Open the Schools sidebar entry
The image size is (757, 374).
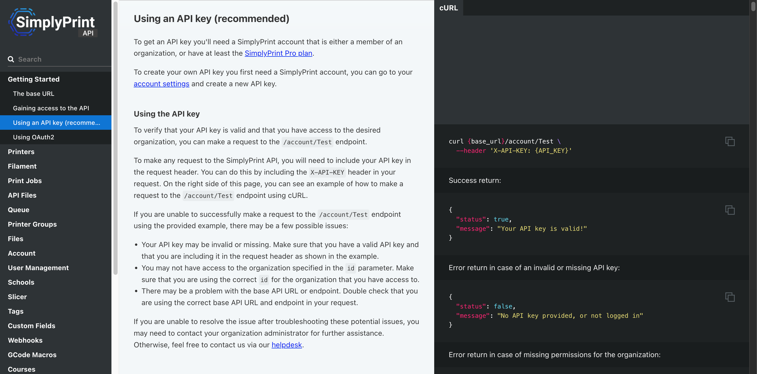[55, 282]
